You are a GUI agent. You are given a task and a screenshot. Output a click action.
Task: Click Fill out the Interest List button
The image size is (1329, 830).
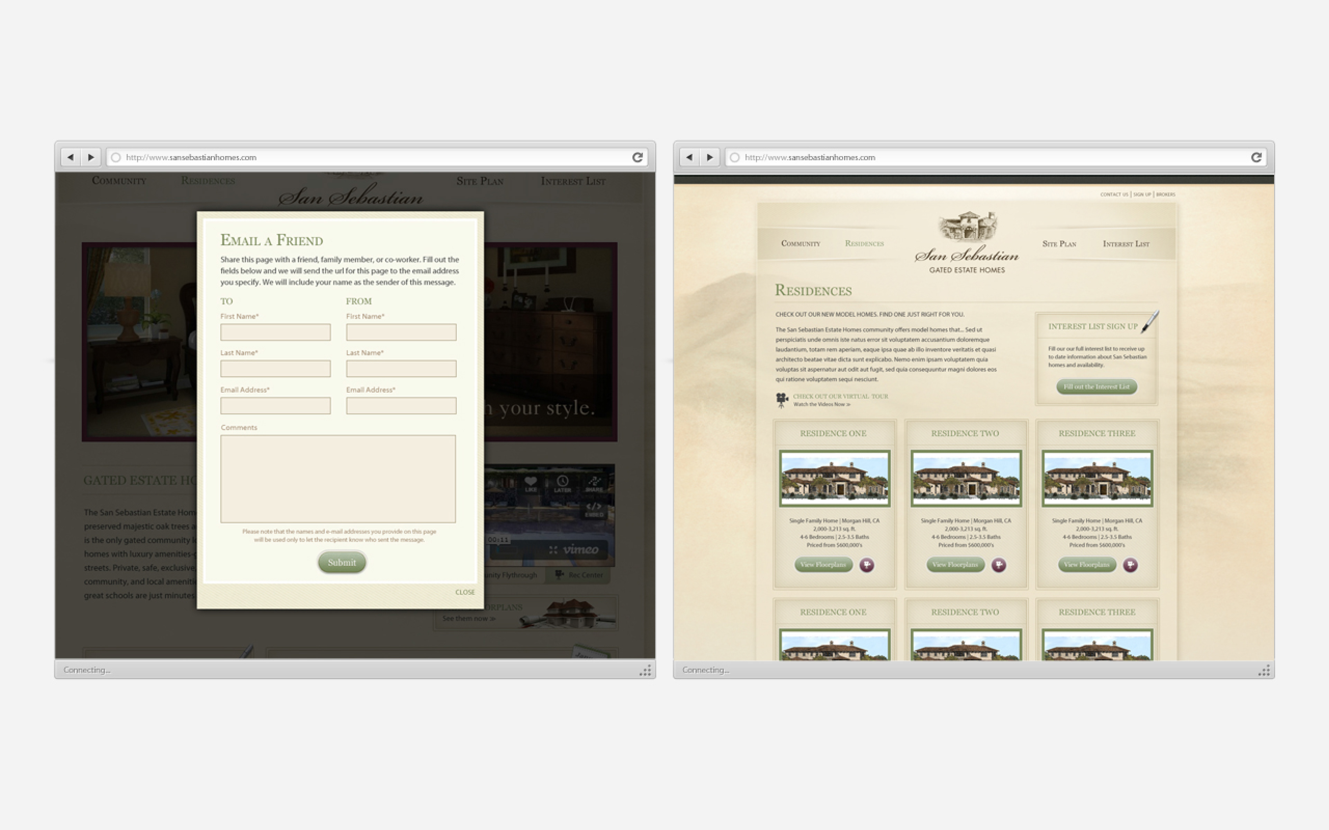1097,386
